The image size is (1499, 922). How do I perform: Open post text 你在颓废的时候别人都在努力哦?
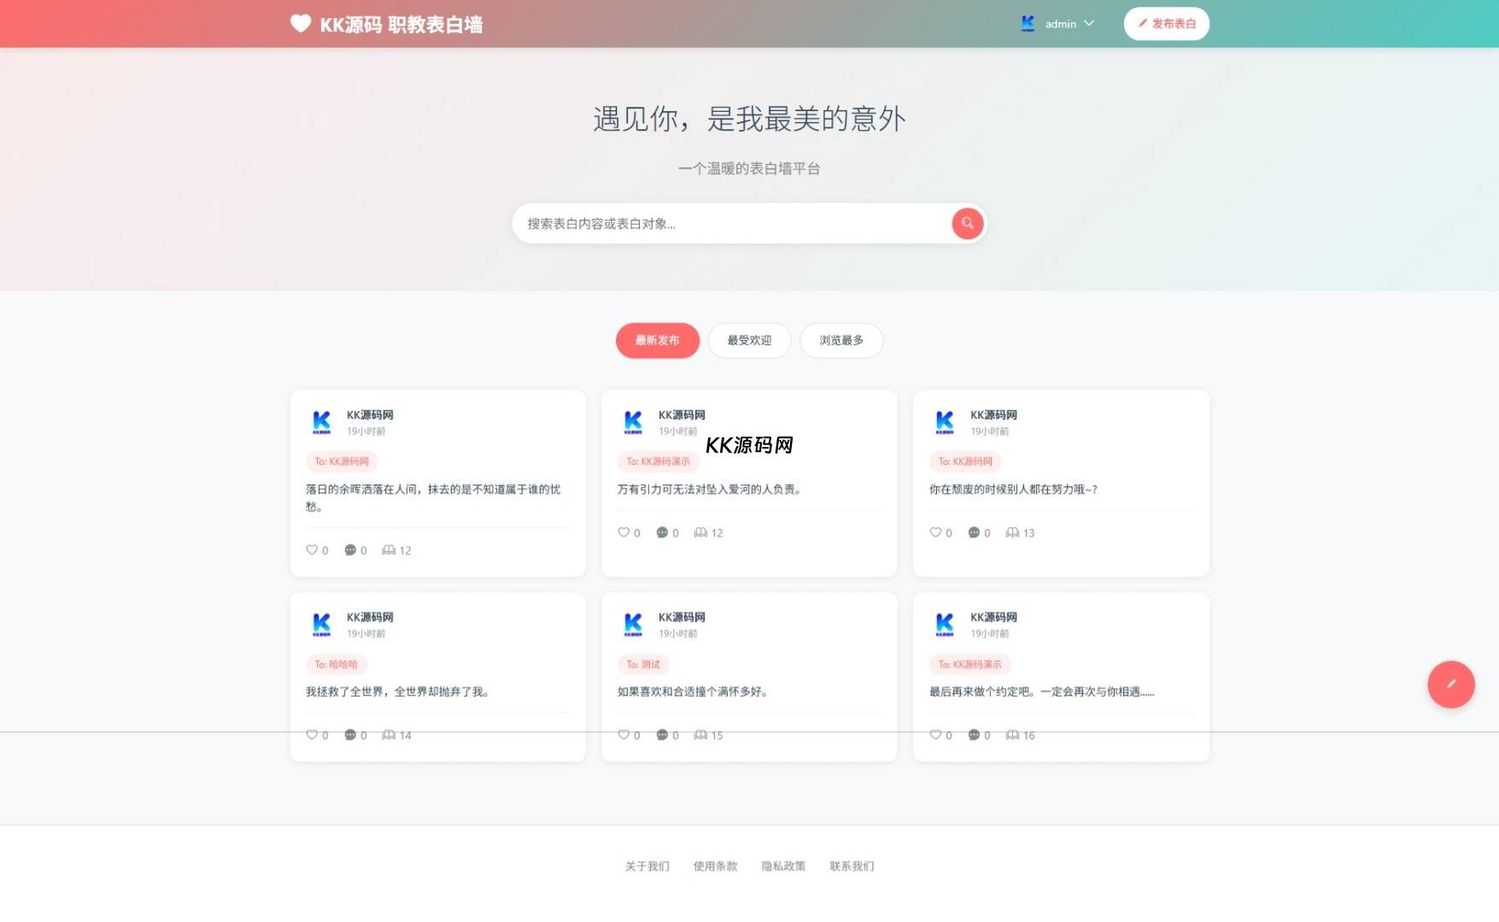pyautogui.click(x=1013, y=489)
